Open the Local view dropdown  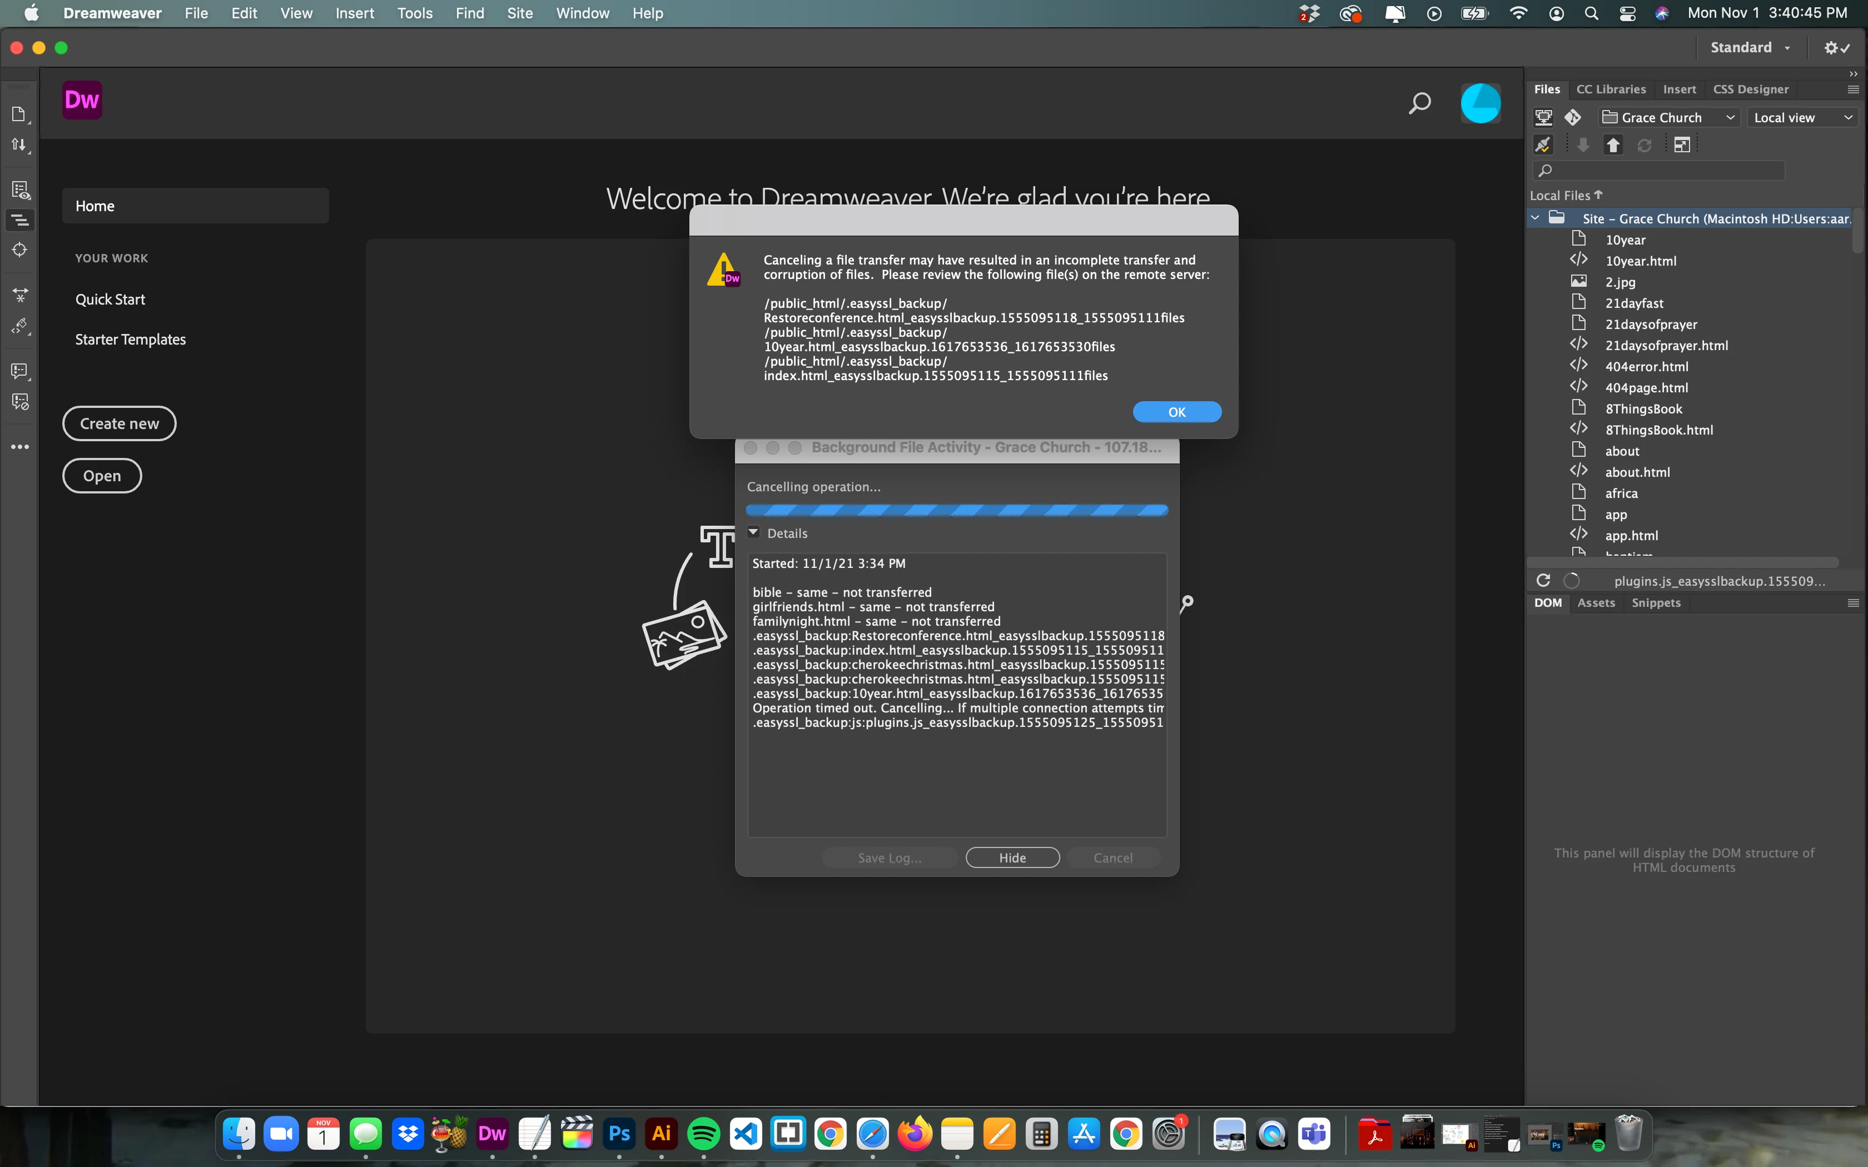1802,117
